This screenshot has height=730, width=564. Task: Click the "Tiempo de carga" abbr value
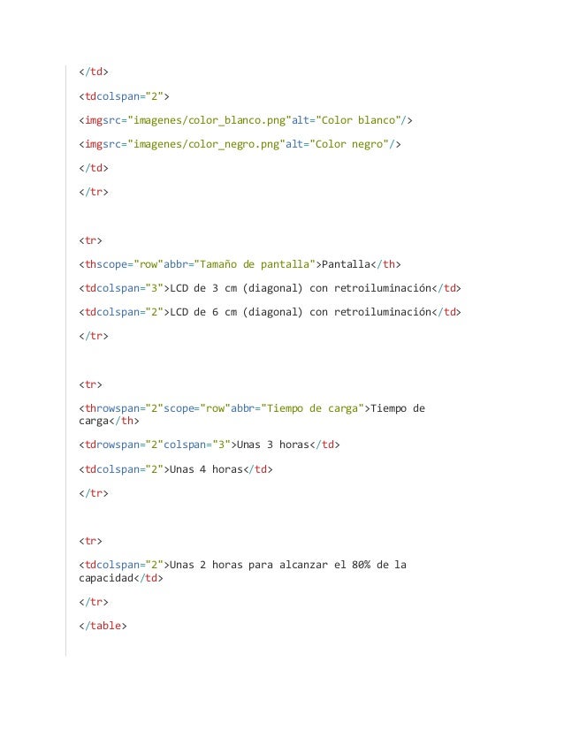pos(313,408)
